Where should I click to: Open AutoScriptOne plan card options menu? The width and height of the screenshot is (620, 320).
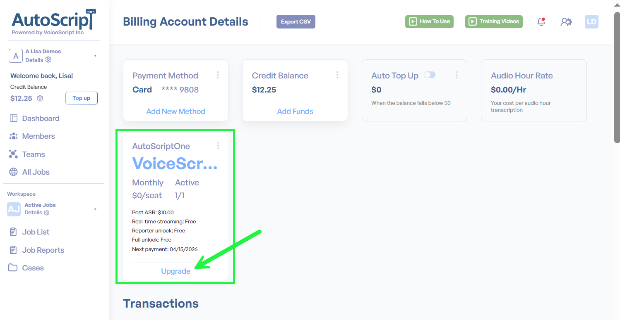(x=218, y=146)
